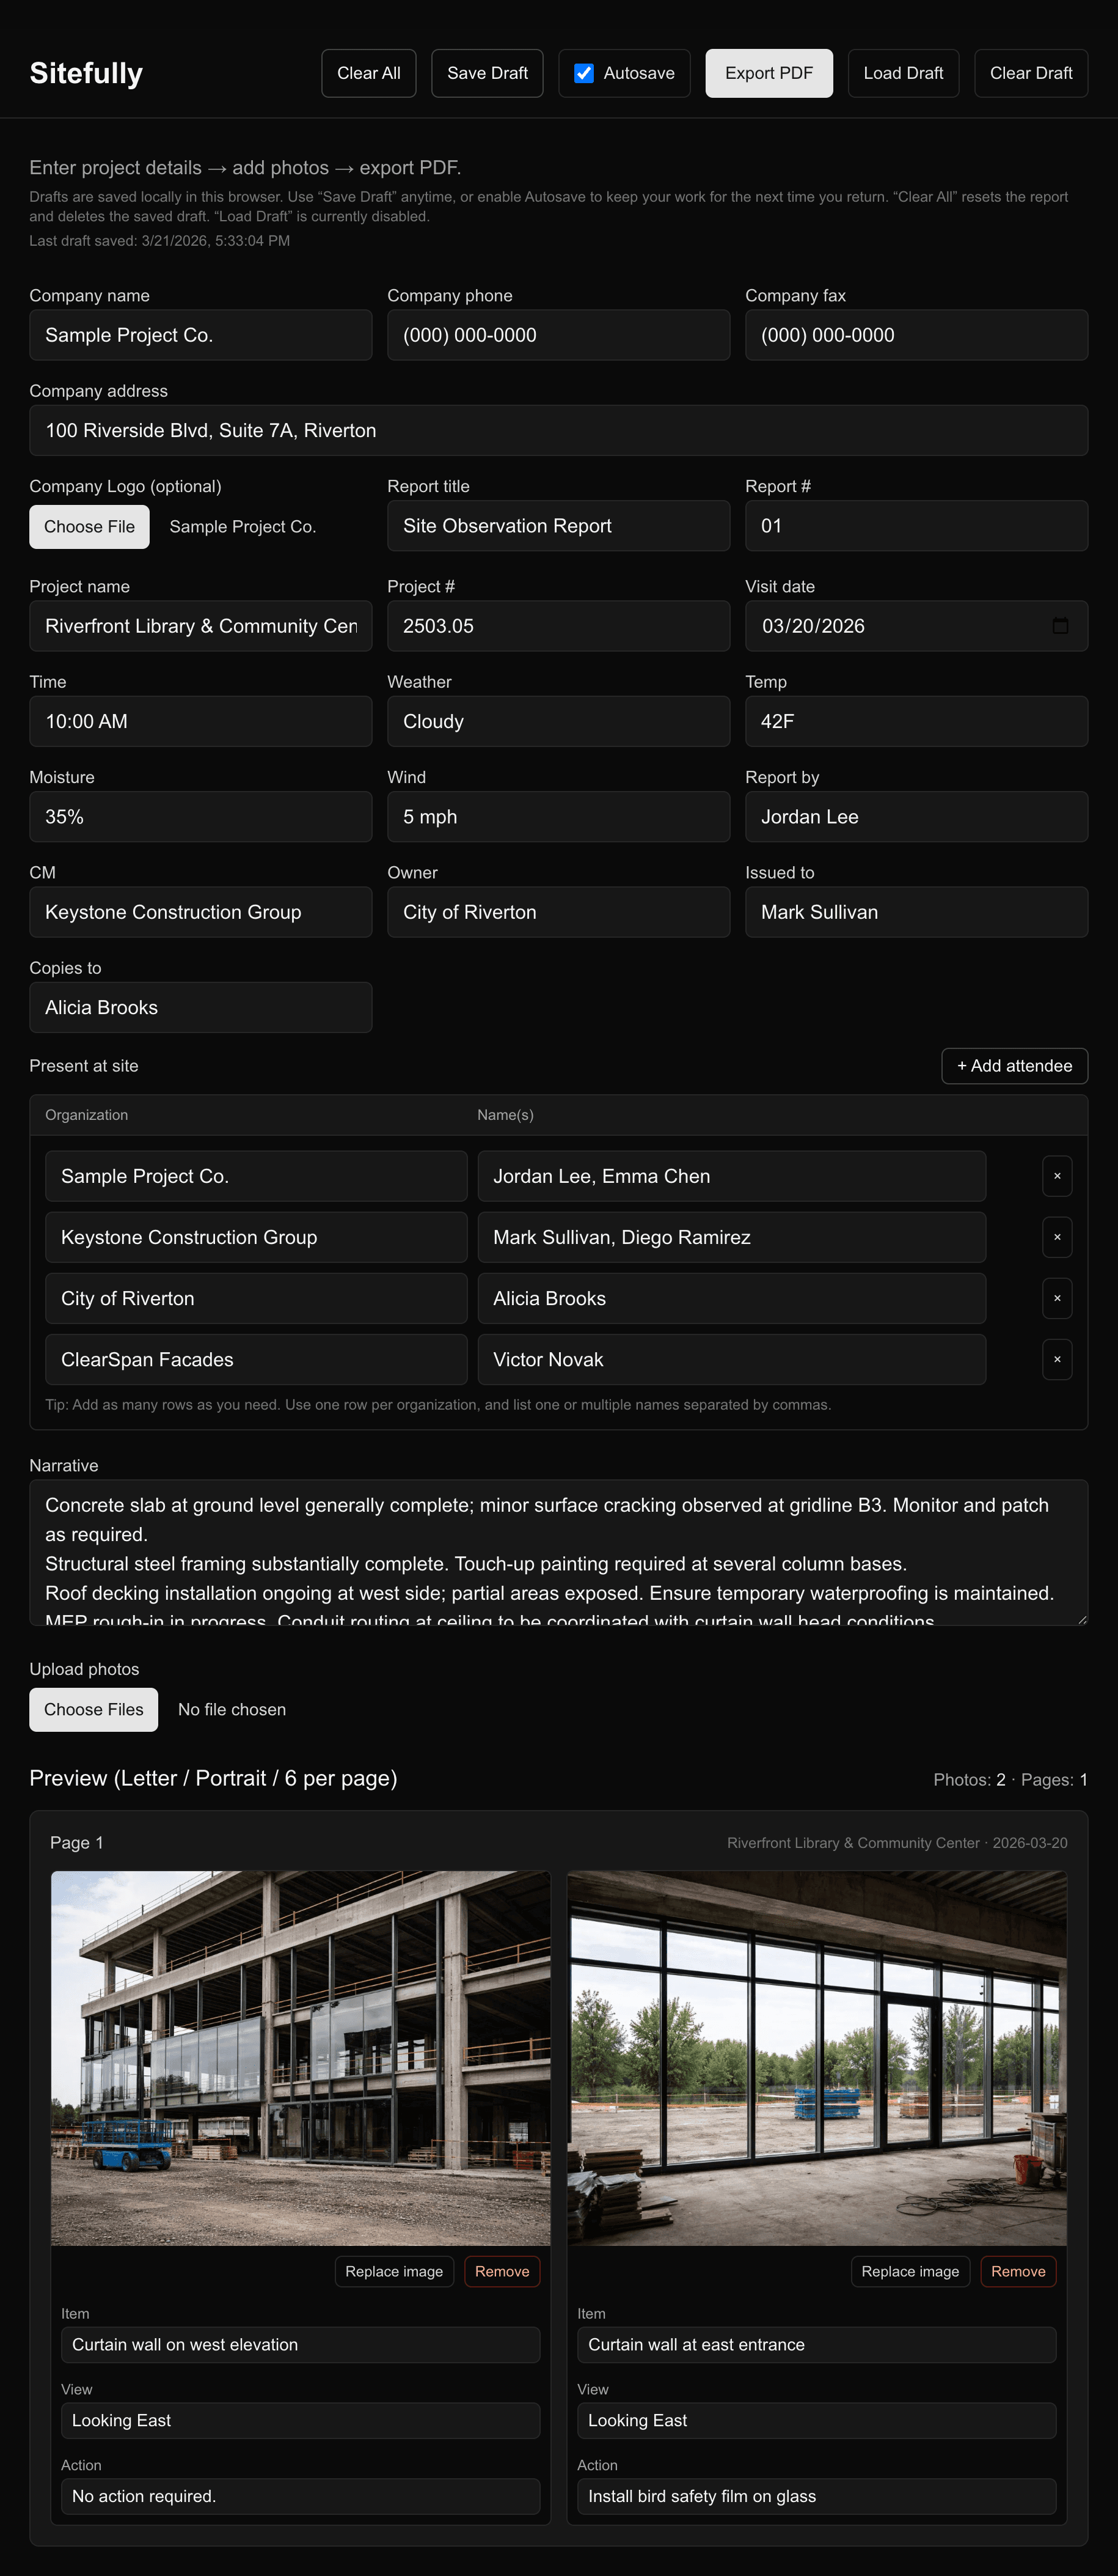Edit the Company fax field
This screenshot has height=2576, width=1118.
(x=916, y=335)
